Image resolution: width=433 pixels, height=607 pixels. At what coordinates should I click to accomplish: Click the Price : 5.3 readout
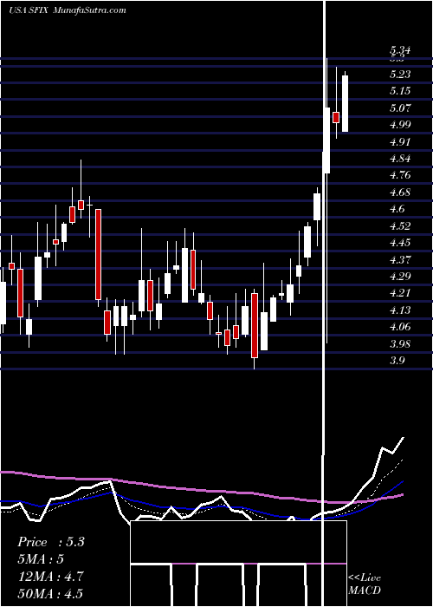pyautogui.click(x=51, y=542)
